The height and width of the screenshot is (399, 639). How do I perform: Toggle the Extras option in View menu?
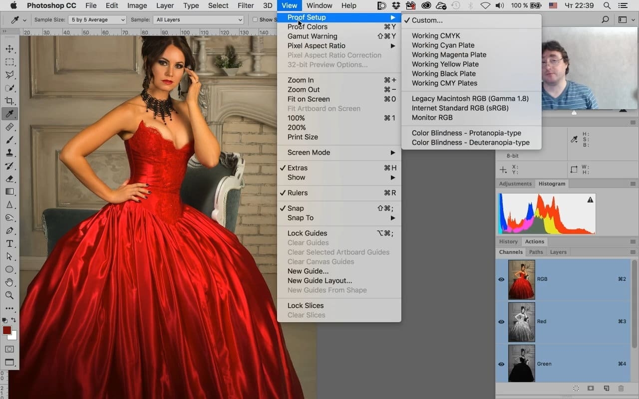point(339,168)
